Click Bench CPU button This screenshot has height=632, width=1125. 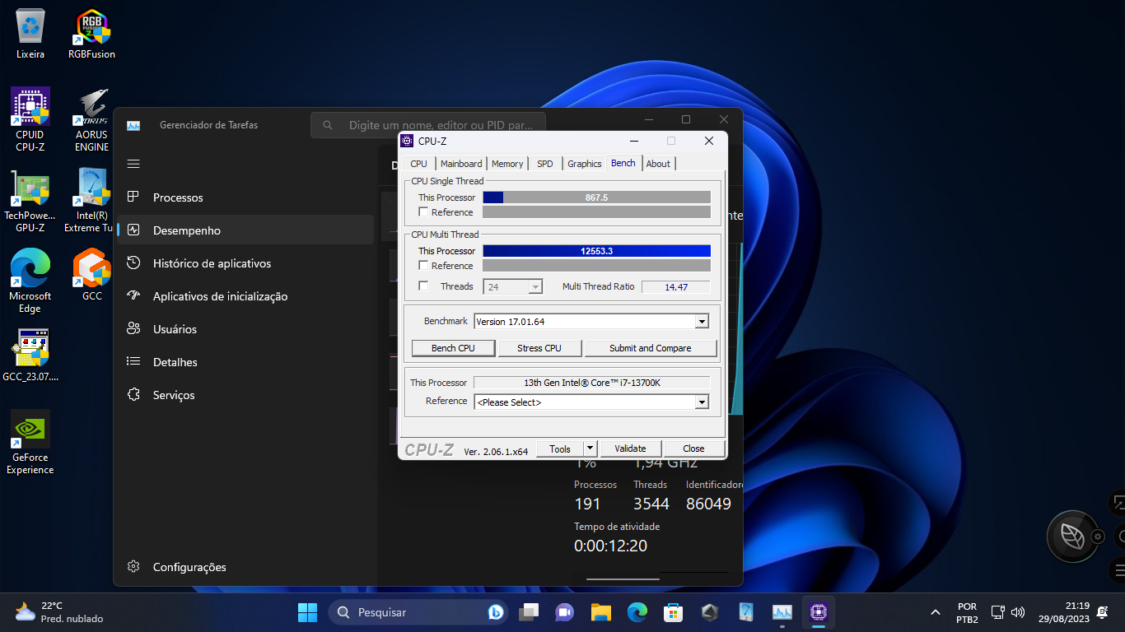[x=453, y=348]
